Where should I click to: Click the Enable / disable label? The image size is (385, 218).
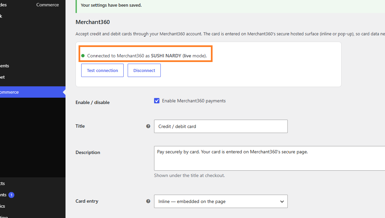[93, 102]
